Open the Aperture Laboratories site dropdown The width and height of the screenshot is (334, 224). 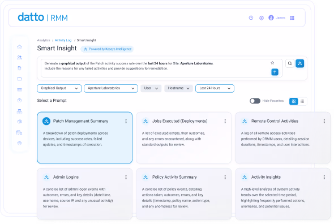(111, 88)
